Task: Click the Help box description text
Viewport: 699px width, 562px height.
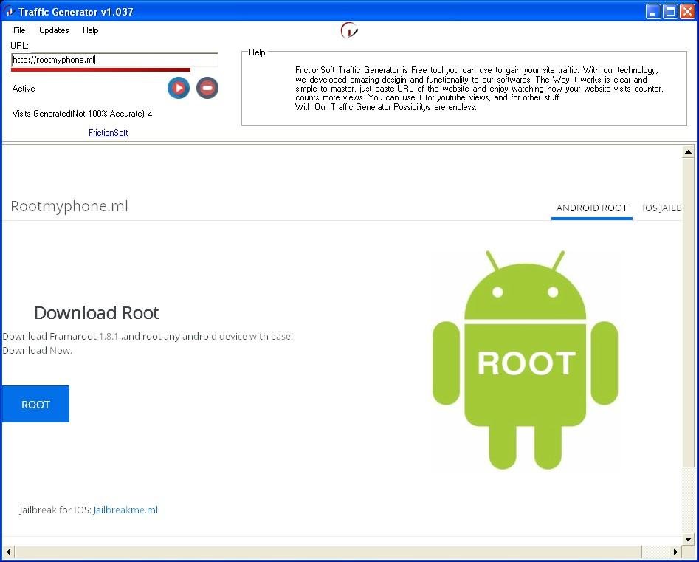Action: point(479,89)
